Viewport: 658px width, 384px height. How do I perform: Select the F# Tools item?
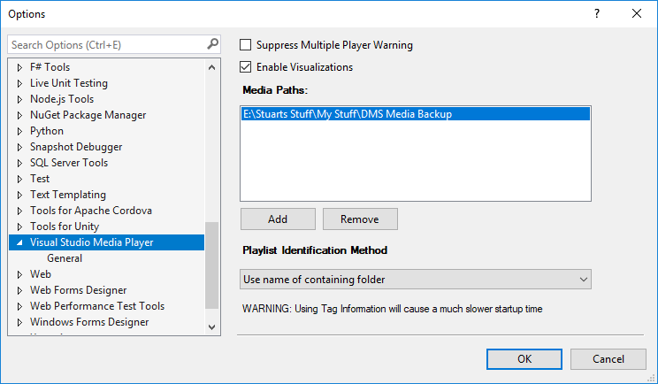[x=50, y=67]
